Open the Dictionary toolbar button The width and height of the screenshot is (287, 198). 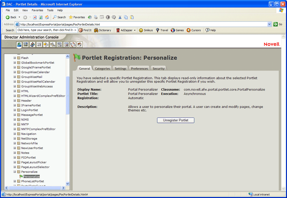point(103,30)
